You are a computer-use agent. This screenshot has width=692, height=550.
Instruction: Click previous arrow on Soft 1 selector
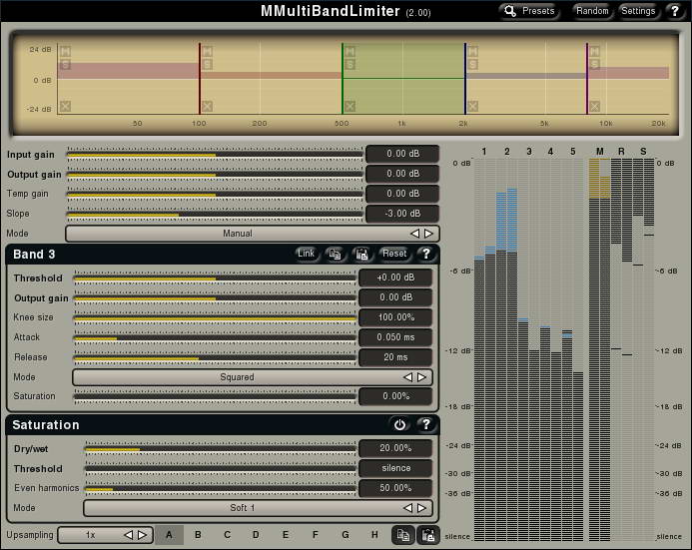point(407,508)
